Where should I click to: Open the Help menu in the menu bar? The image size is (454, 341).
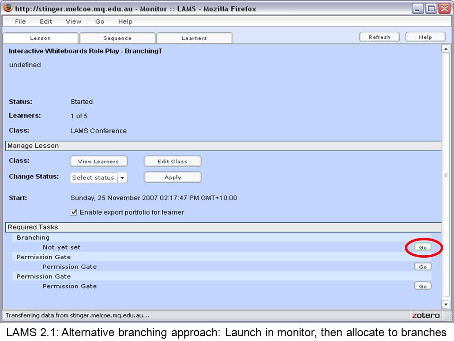pyautogui.click(x=125, y=21)
